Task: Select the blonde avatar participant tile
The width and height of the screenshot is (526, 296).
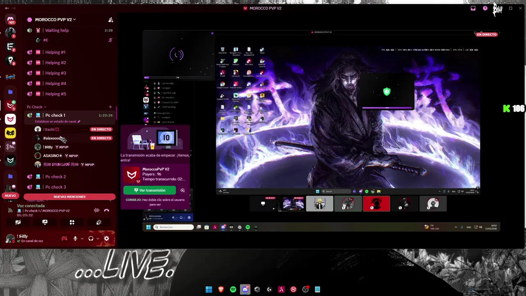Action: coord(320,203)
